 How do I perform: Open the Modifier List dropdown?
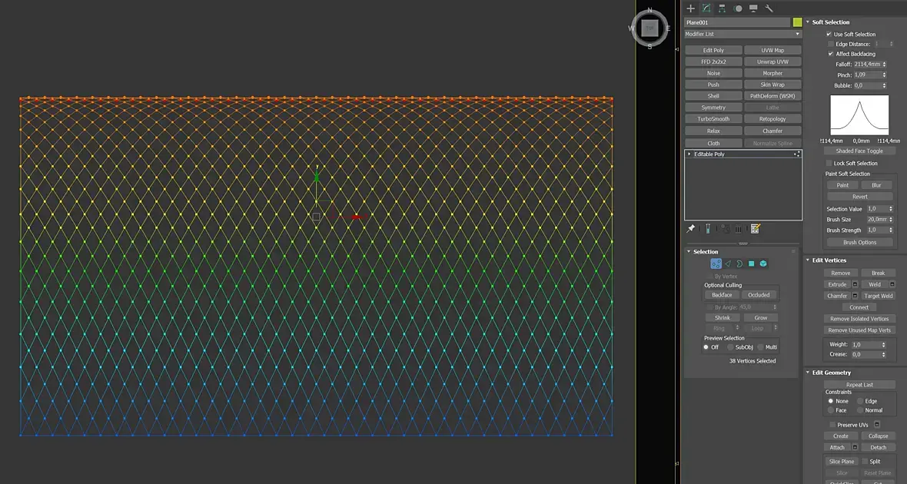pyautogui.click(x=743, y=34)
